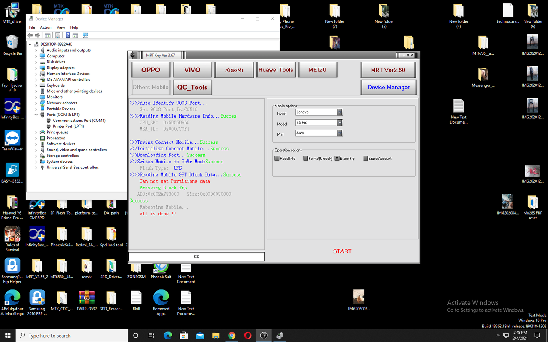Open the Action menu in Device Manager
Image resolution: width=548 pixels, height=342 pixels.
46,27
